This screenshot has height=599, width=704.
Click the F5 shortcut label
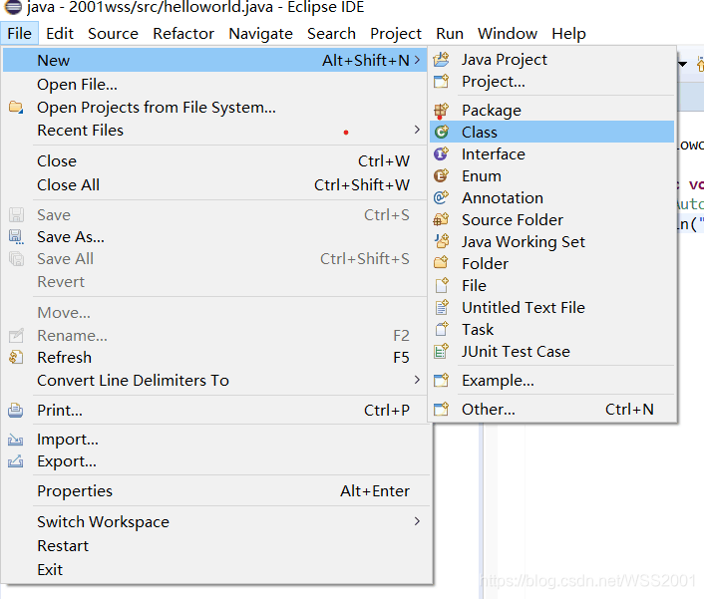401,357
